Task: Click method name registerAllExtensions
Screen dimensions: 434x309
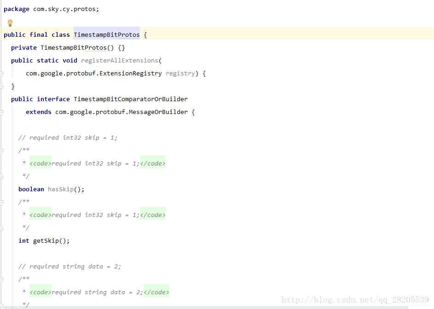Action: tap(119, 60)
